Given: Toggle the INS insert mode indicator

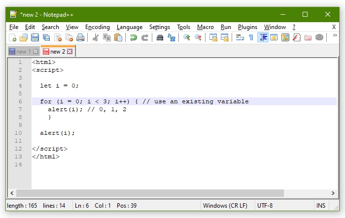Looking at the screenshot, I should click(320, 206).
